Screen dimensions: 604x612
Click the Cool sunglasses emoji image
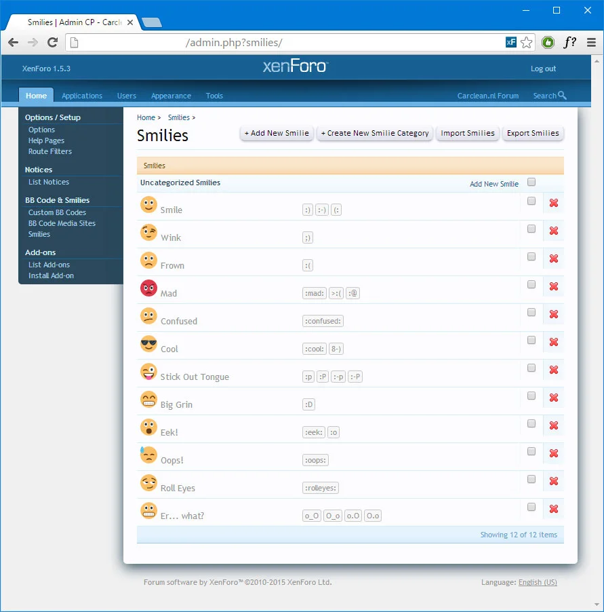coord(148,343)
